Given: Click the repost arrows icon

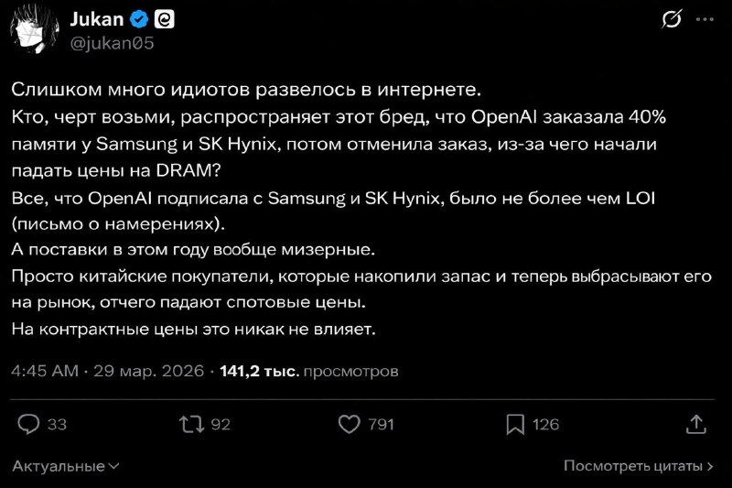Looking at the screenshot, I should pyautogui.click(x=190, y=424).
